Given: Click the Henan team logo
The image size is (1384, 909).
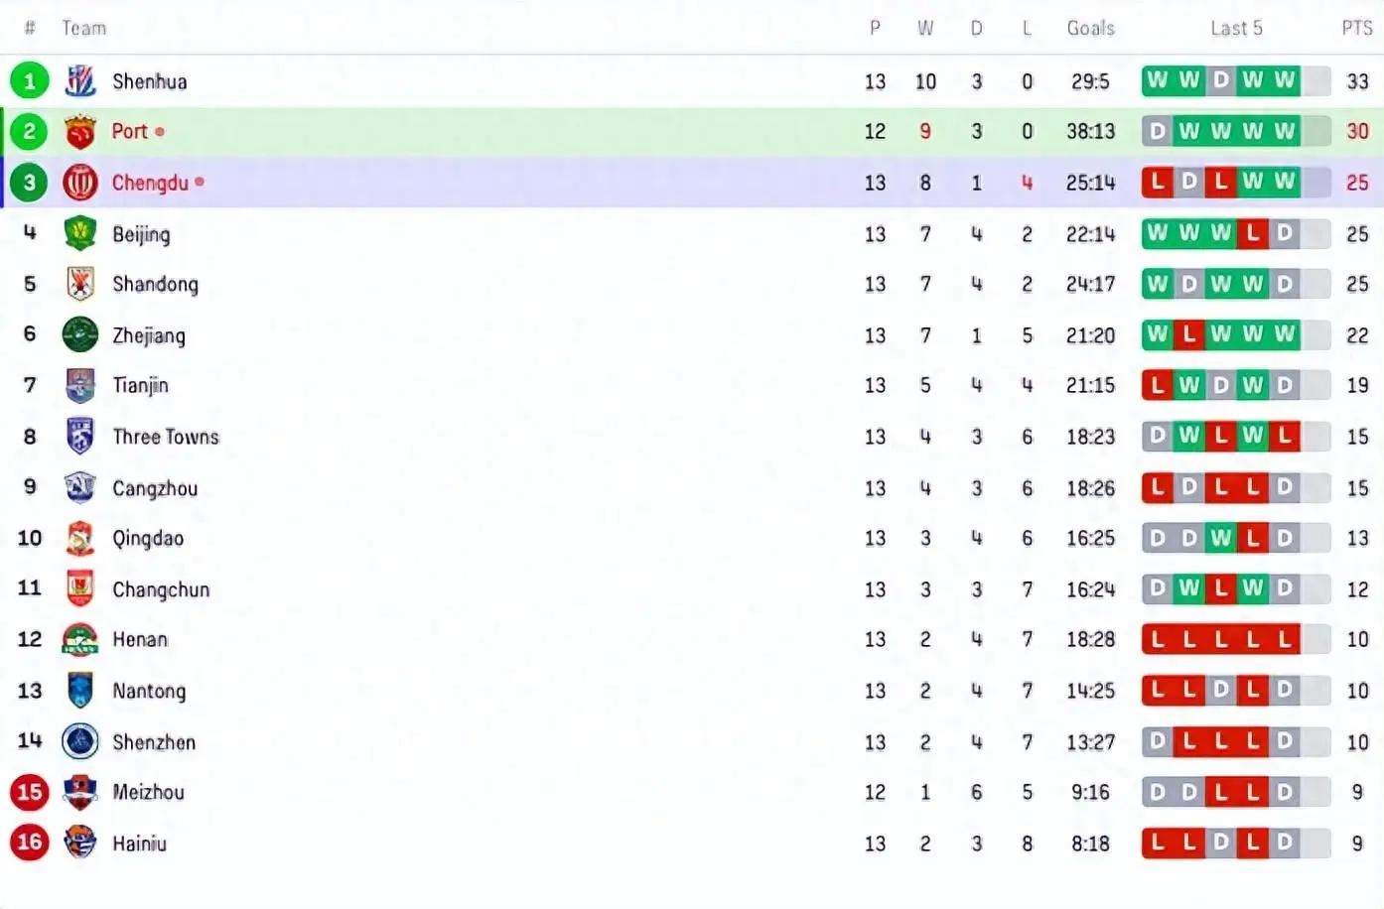Looking at the screenshot, I should (80, 639).
